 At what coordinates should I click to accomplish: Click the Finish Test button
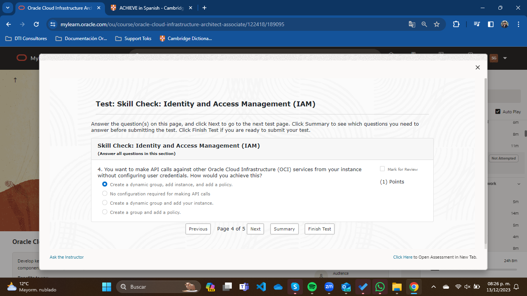click(319, 229)
